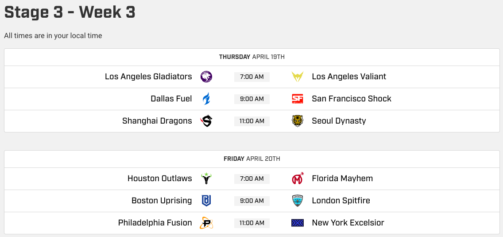Image resolution: width=503 pixels, height=237 pixels.
Task: Click the Boston Uprising shield logo
Action: (x=206, y=201)
